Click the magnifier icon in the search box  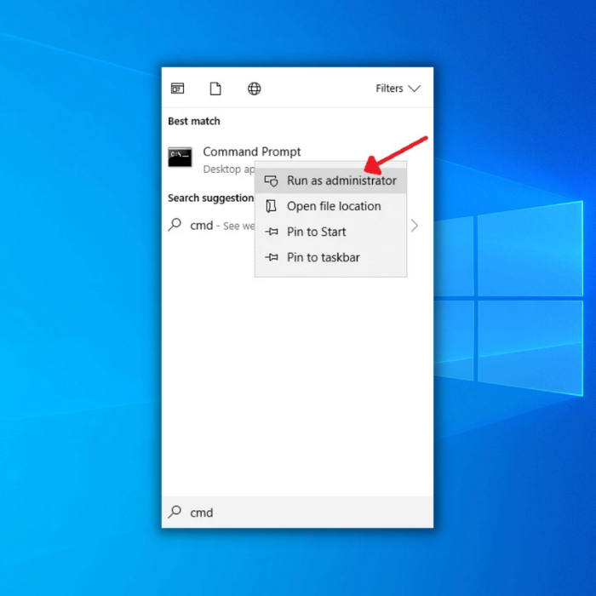(x=175, y=512)
